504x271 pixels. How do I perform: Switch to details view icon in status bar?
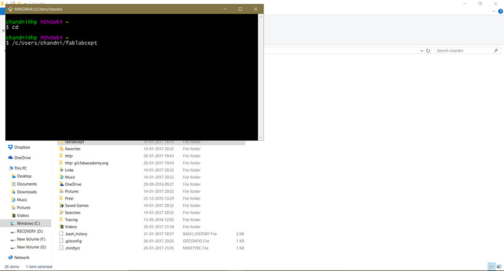coord(491,267)
